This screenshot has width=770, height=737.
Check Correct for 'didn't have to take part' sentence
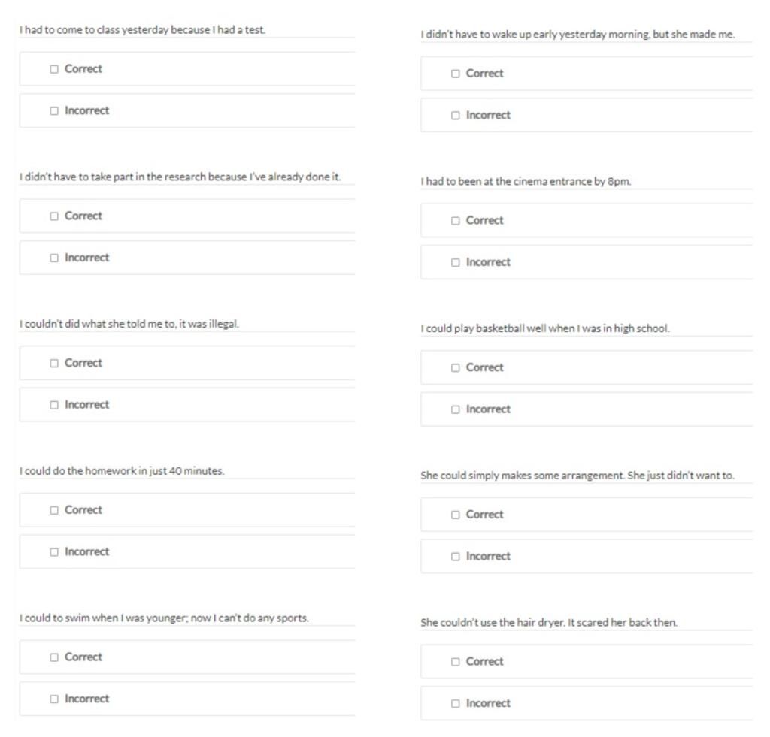(x=54, y=216)
